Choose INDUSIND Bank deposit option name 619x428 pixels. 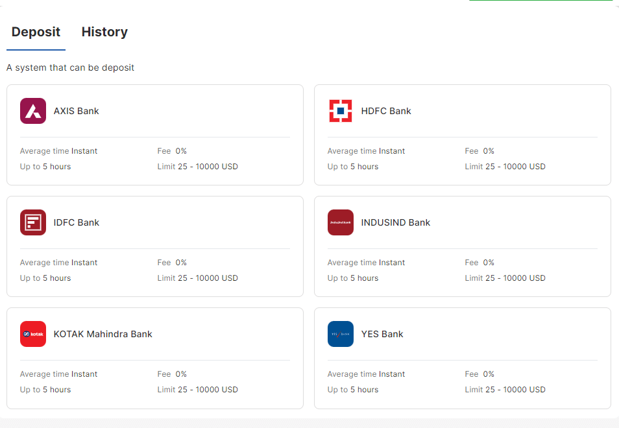(396, 223)
